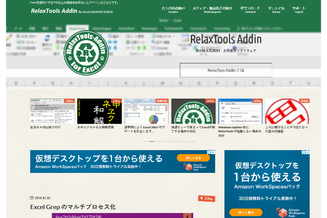Click the Amazon WorkSpaces cube icon in banner ad
Screen dimensions: 327x218
tap(188, 167)
